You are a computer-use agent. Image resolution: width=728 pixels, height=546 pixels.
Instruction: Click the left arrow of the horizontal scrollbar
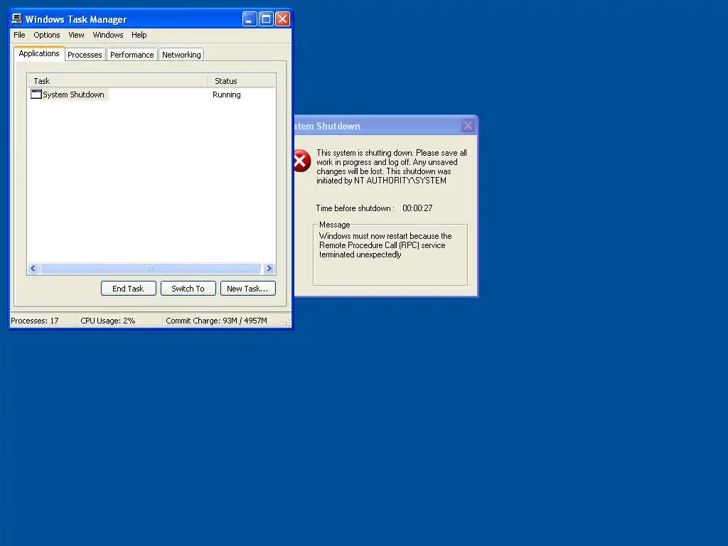(33, 268)
